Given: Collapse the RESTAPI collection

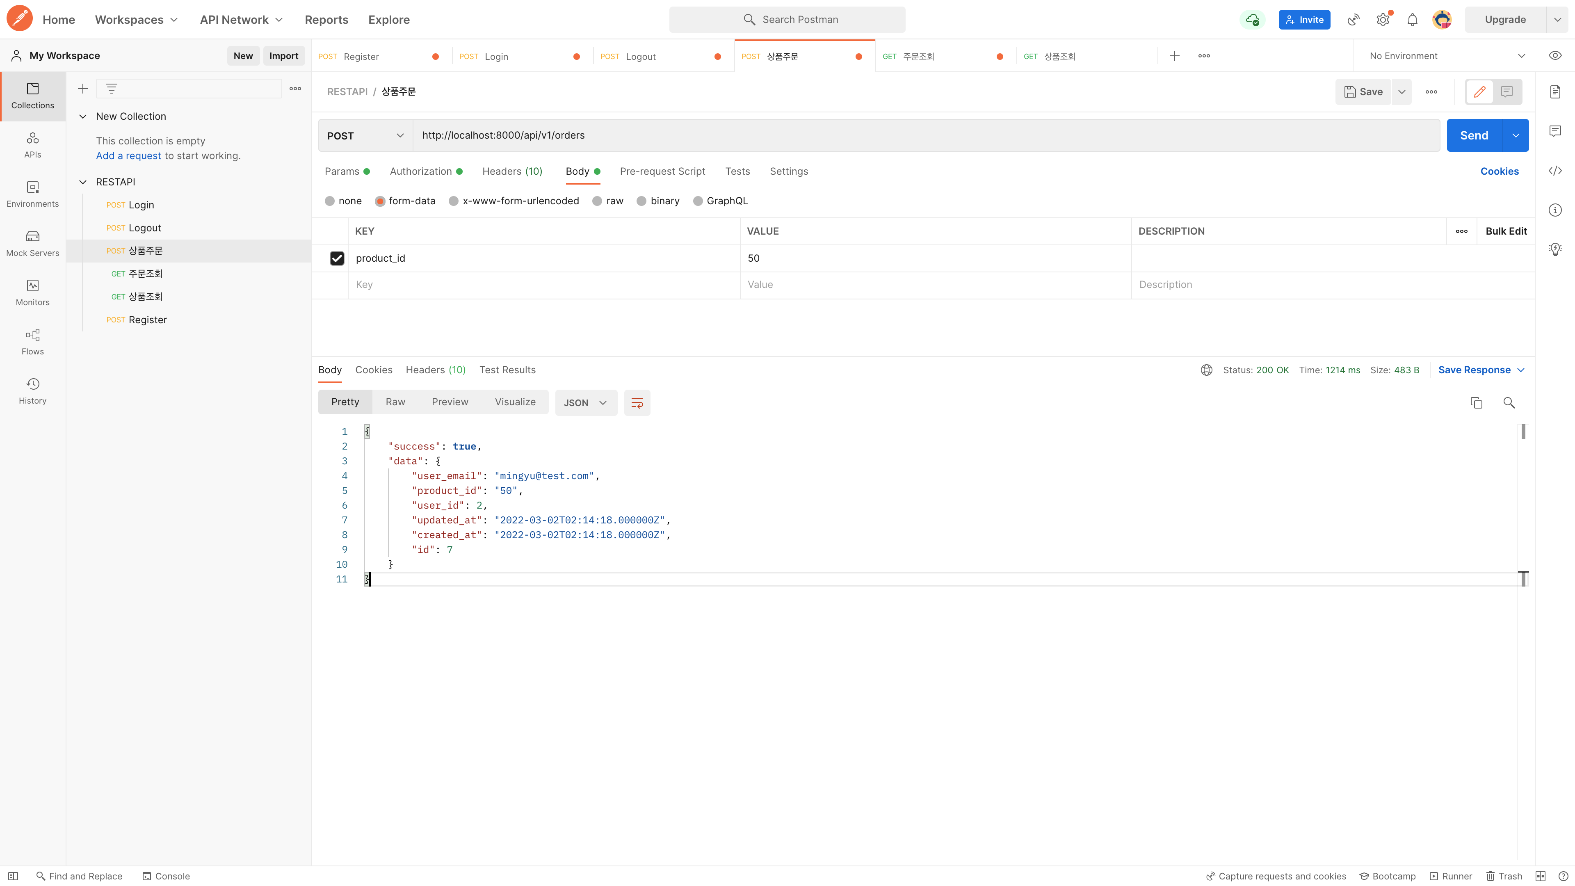Looking at the screenshot, I should point(83,182).
